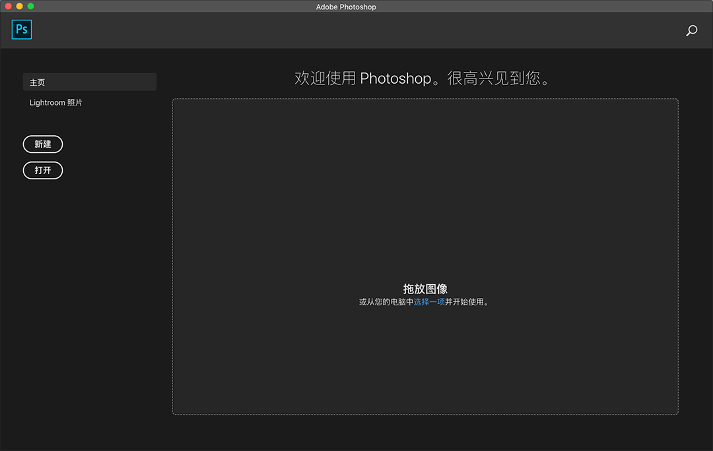Click the dashed top border of the drop zone
This screenshot has height=451, width=713.
click(x=425, y=99)
